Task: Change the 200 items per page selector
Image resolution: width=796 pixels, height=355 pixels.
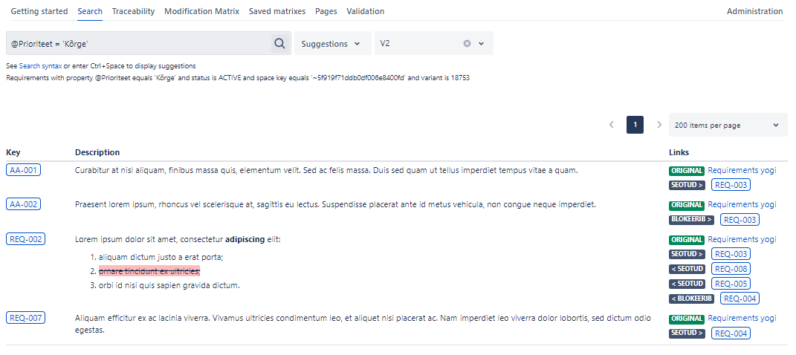Action: tap(727, 125)
